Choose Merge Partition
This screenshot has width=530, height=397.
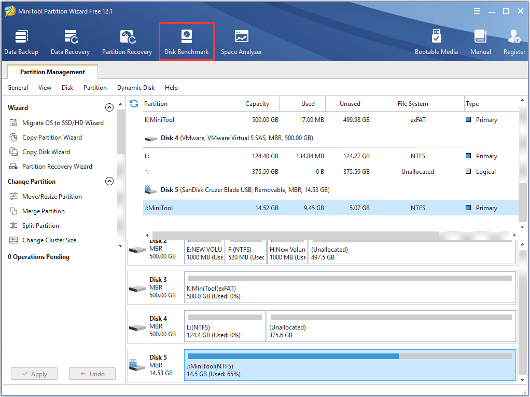tap(43, 211)
